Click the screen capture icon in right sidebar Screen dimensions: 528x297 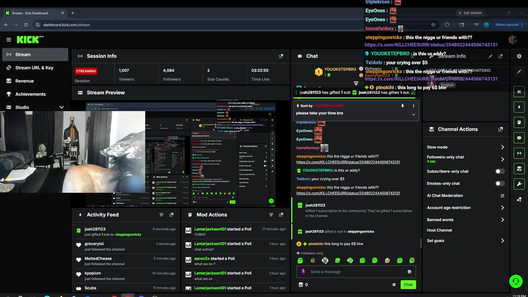tap(519, 92)
